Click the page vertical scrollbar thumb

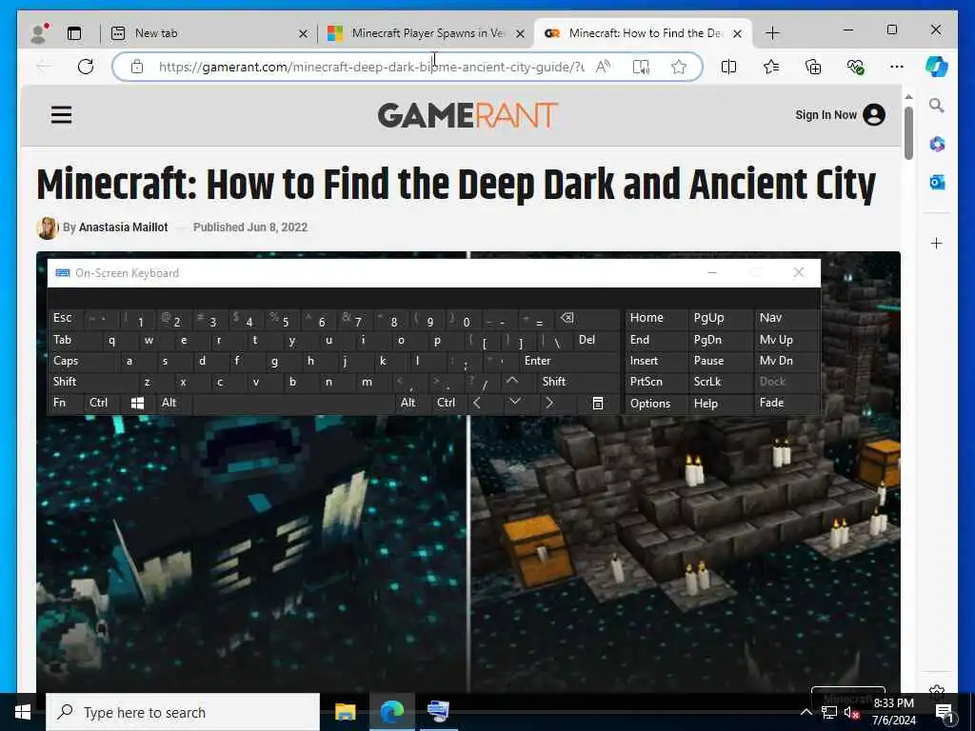click(908, 133)
